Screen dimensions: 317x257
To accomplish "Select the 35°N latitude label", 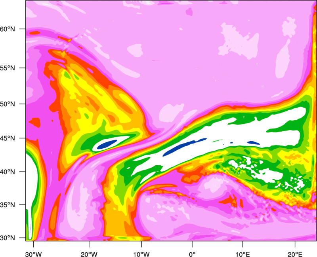I will [8, 205].
